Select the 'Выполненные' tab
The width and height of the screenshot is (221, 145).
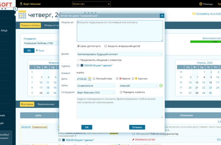[x=46, y=104]
